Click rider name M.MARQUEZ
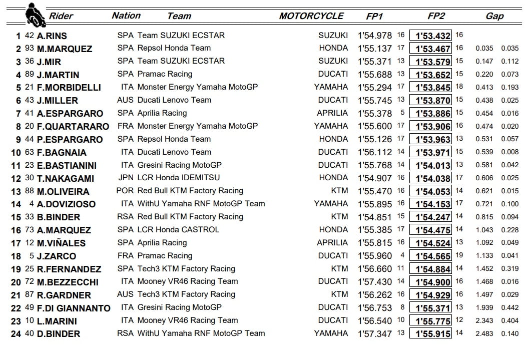Screen dimensions: 530x346 [x=65, y=49]
